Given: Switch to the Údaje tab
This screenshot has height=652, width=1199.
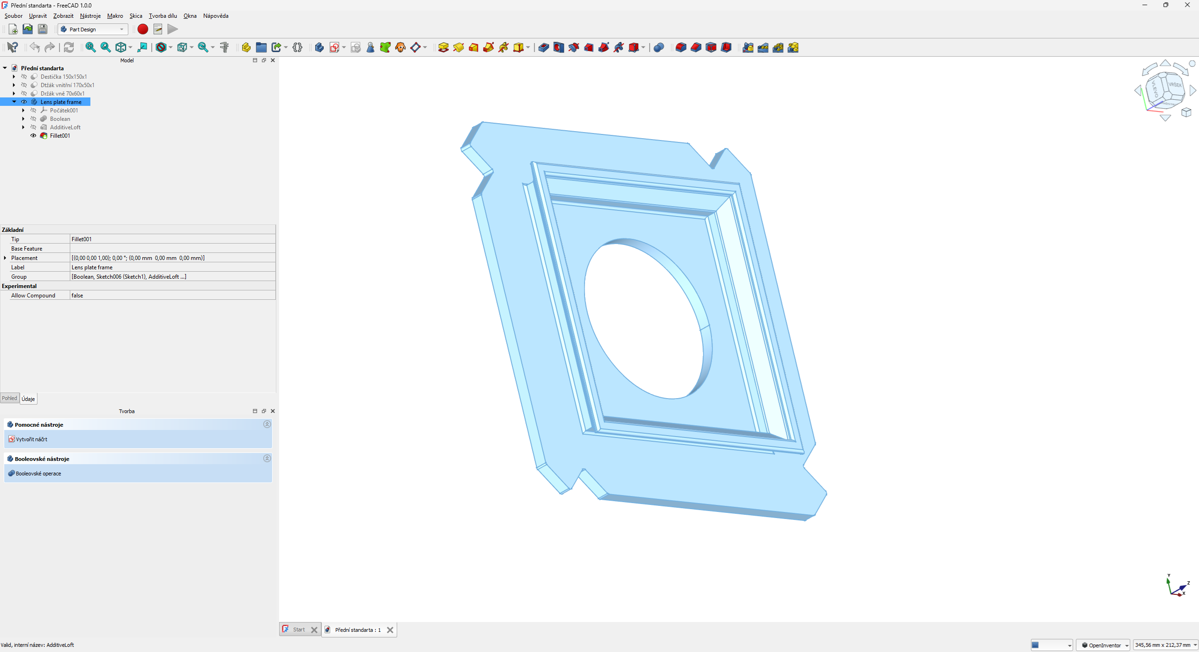Looking at the screenshot, I should click(x=28, y=399).
